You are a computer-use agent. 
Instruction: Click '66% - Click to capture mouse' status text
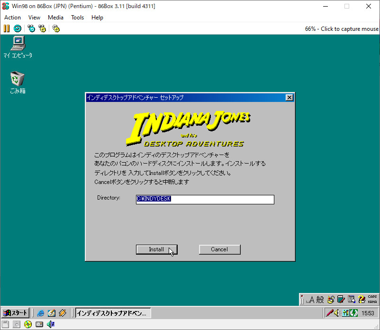[342, 29]
